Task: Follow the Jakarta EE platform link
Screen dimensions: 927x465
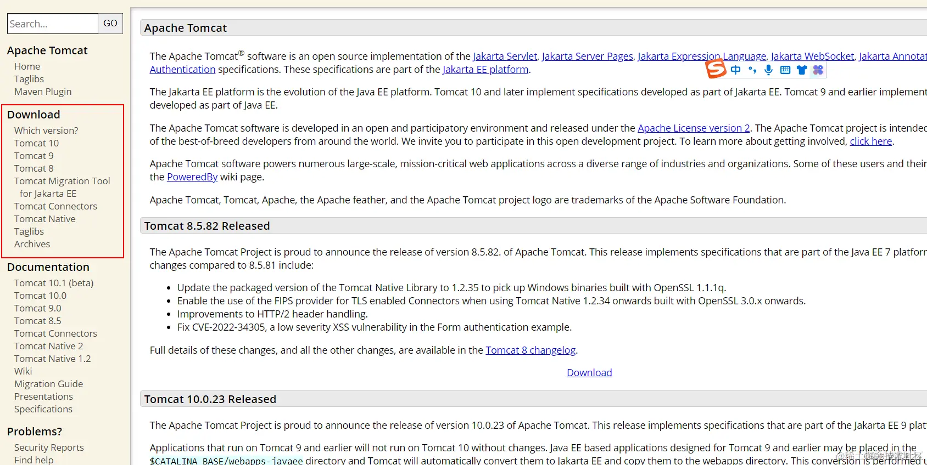Action: point(485,70)
